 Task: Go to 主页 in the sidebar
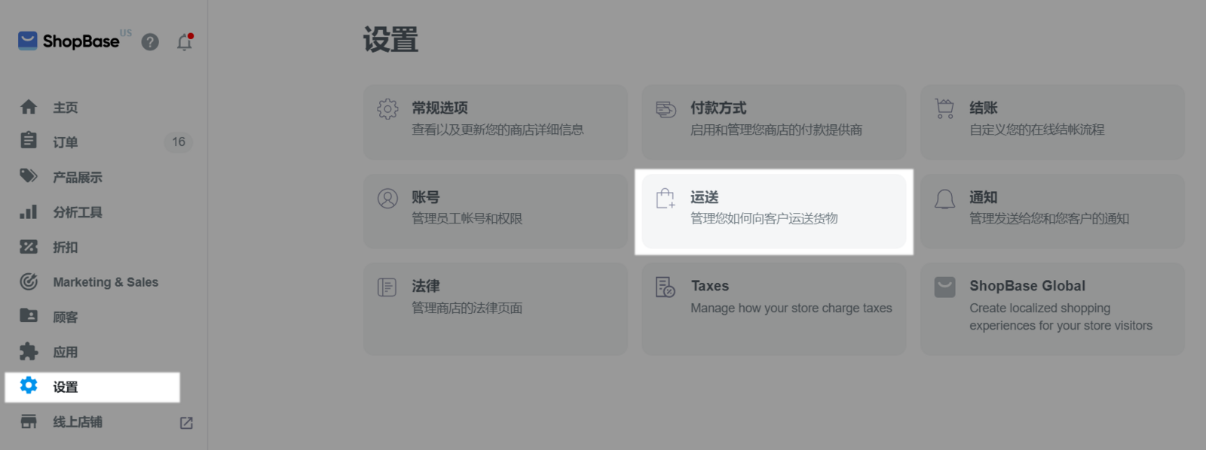pos(65,108)
